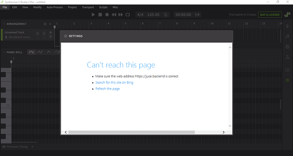Open the Note properties music icon
Viewport: 293px width, 156px height.
287,36
